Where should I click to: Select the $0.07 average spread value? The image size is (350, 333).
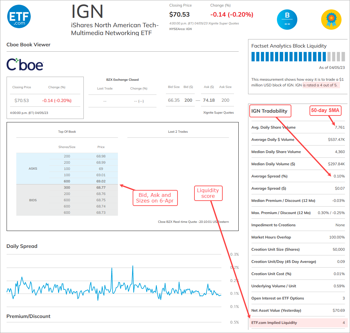[x=340, y=188]
